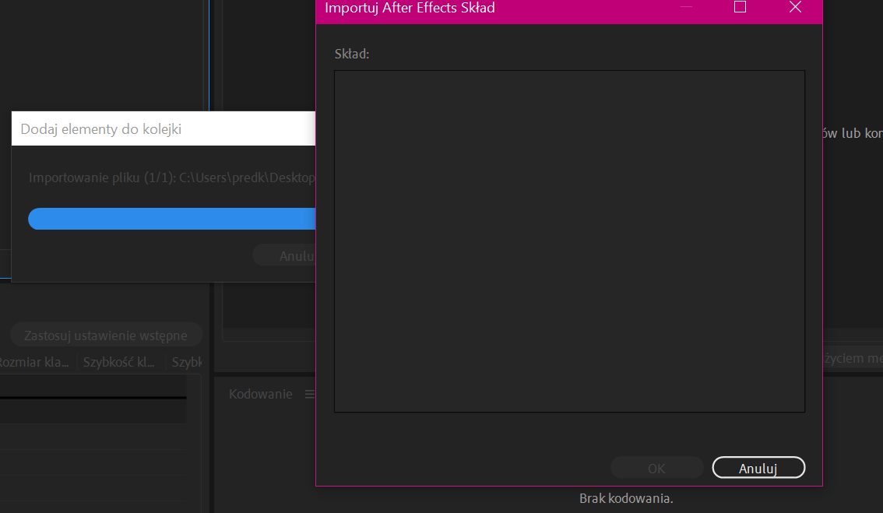Image resolution: width=883 pixels, height=513 pixels.
Task: Click the Skład label above the list
Action: (x=351, y=53)
